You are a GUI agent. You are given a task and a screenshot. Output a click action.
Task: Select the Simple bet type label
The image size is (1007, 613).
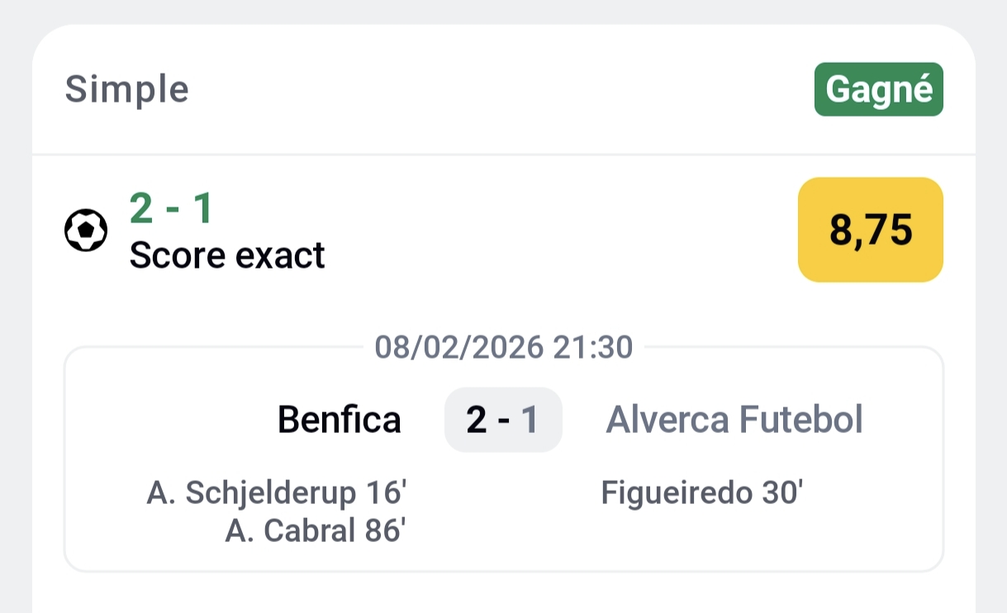coord(127,89)
